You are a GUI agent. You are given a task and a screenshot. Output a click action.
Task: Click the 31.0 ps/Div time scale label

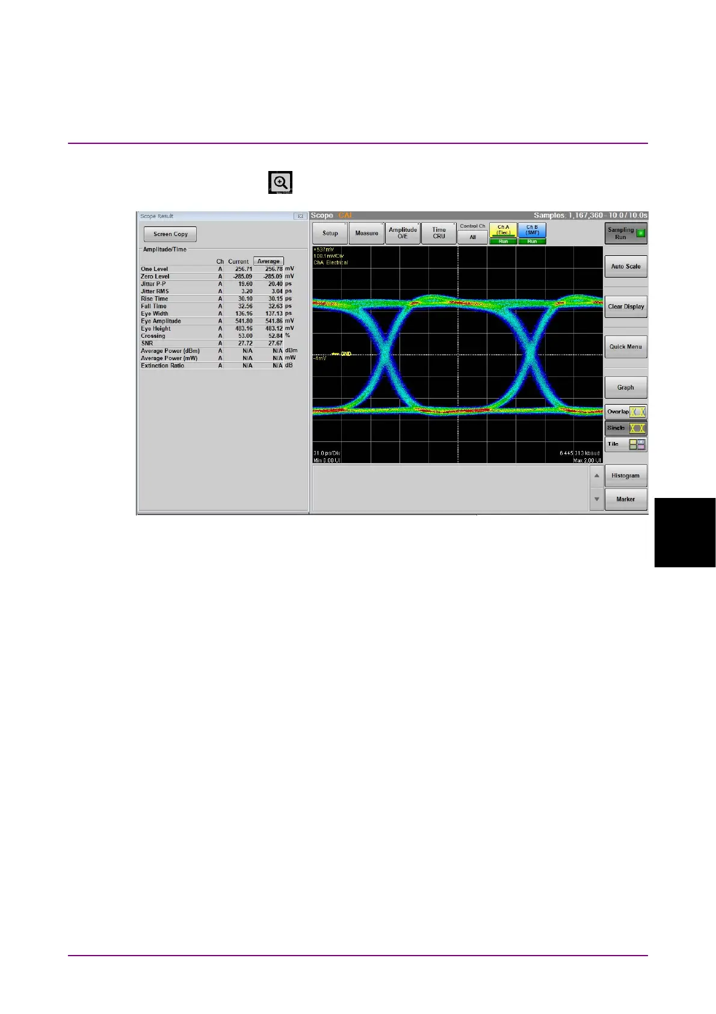[327, 453]
